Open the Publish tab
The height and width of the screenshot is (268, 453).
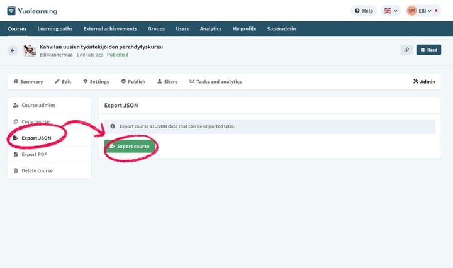click(133, 81)
